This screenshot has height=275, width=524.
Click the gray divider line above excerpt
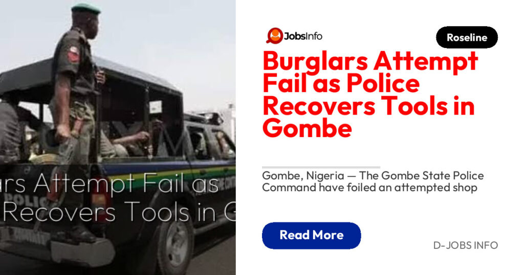coord(321,167)
